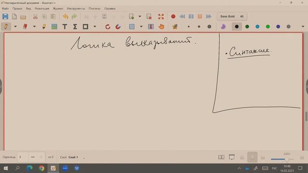Screen dimensions: 308x173
Task: Click the audio seek backward button
Action: click(182, 16)
